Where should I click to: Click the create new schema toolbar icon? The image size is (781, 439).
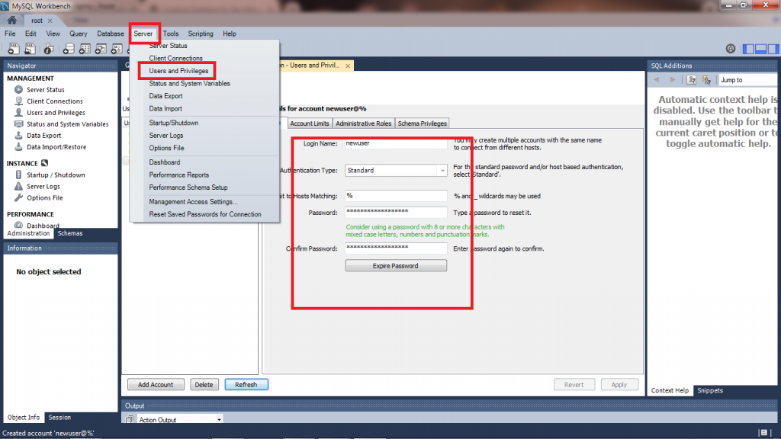pyautogui.click(x=69, y=49)
